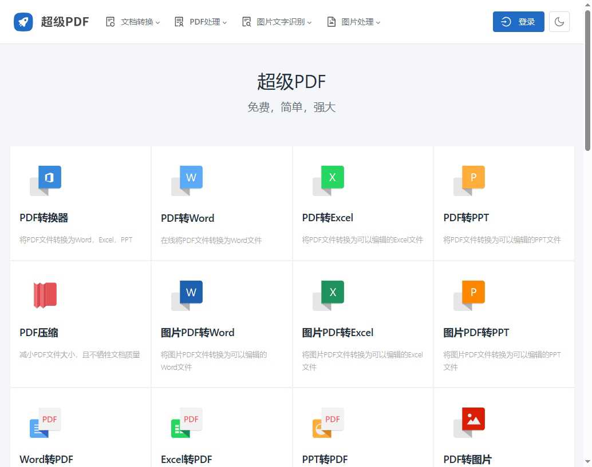Expand the 文档转换 dropdown menu

tap(133, 22)
